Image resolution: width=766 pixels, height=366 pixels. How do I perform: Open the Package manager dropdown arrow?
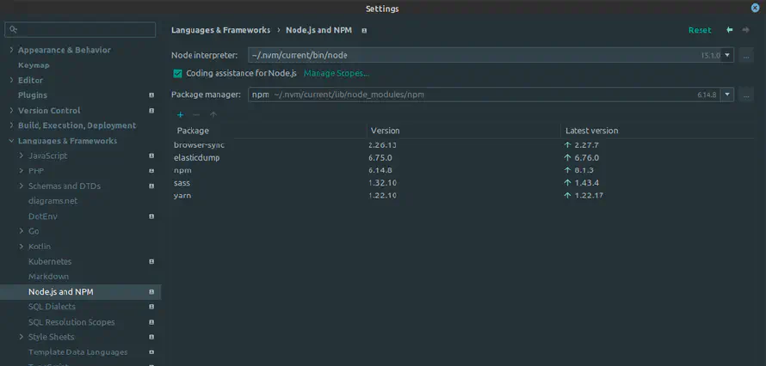point(727,95)
